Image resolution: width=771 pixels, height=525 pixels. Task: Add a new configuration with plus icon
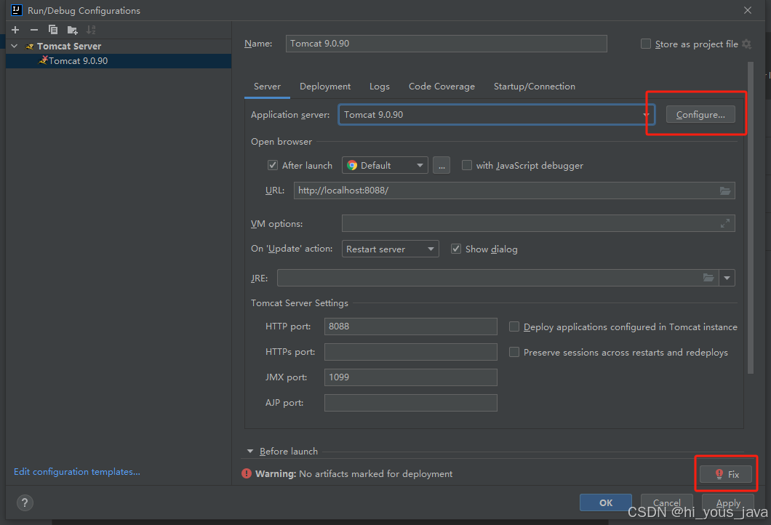15,30
